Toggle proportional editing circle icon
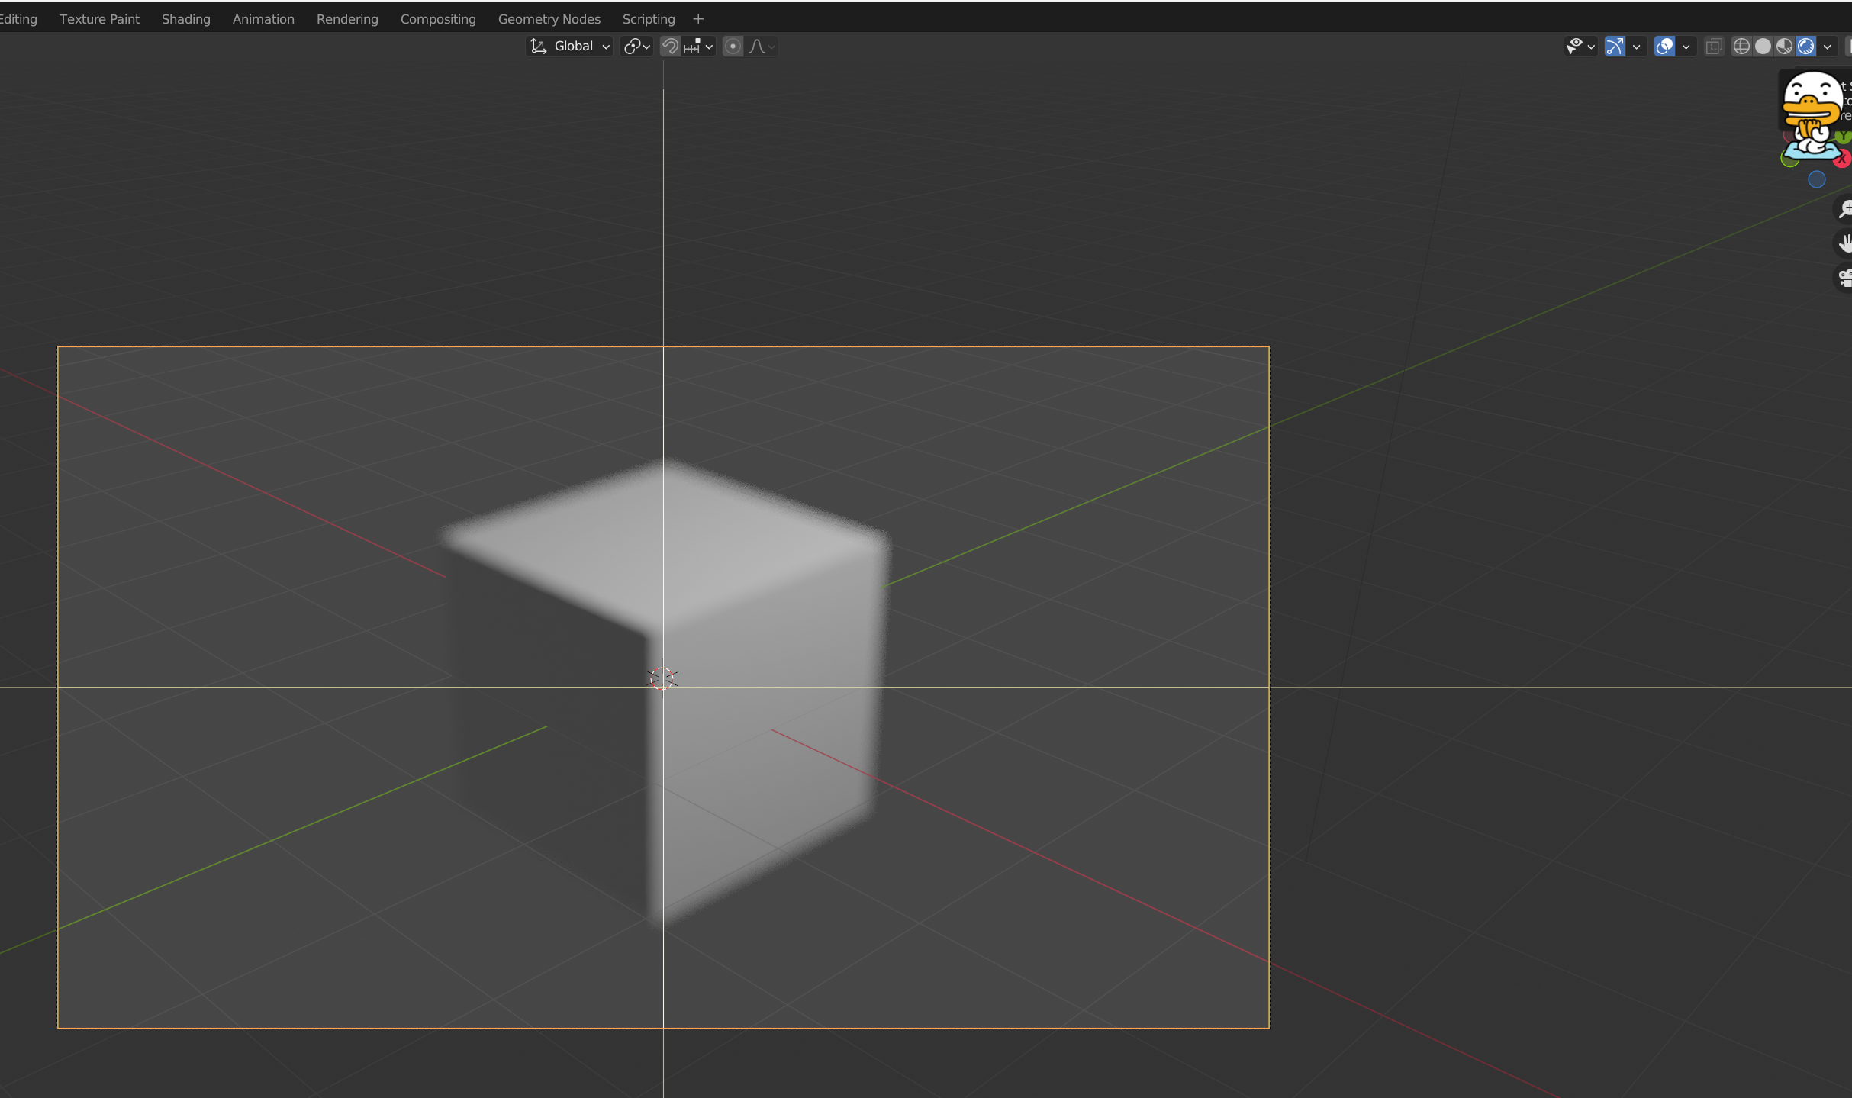1852x1098 pixels. 733,47
